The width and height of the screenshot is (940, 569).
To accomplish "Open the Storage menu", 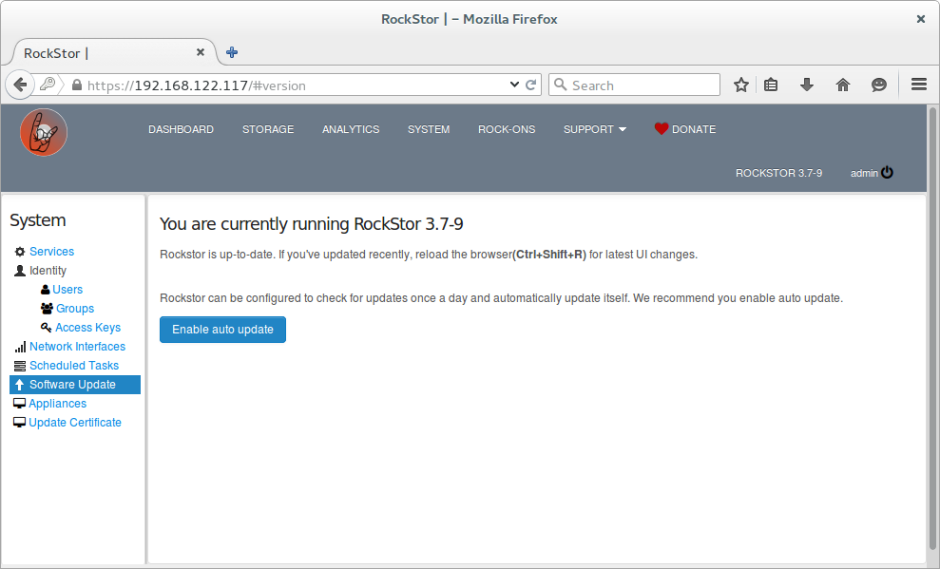I will pos(268,129).
